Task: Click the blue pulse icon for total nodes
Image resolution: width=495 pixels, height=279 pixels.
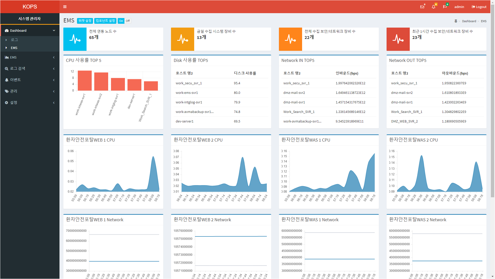Action: (75, 39)
